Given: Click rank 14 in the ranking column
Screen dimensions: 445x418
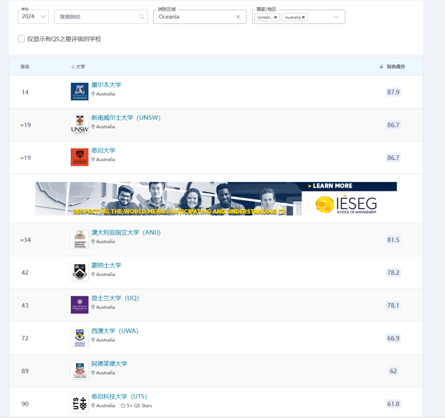Looking at the screenshot, I should [x=25, y=92].
